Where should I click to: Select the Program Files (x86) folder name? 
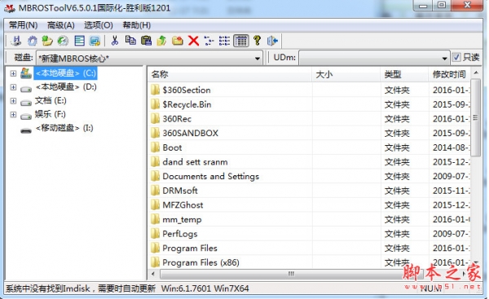point(200,262)
